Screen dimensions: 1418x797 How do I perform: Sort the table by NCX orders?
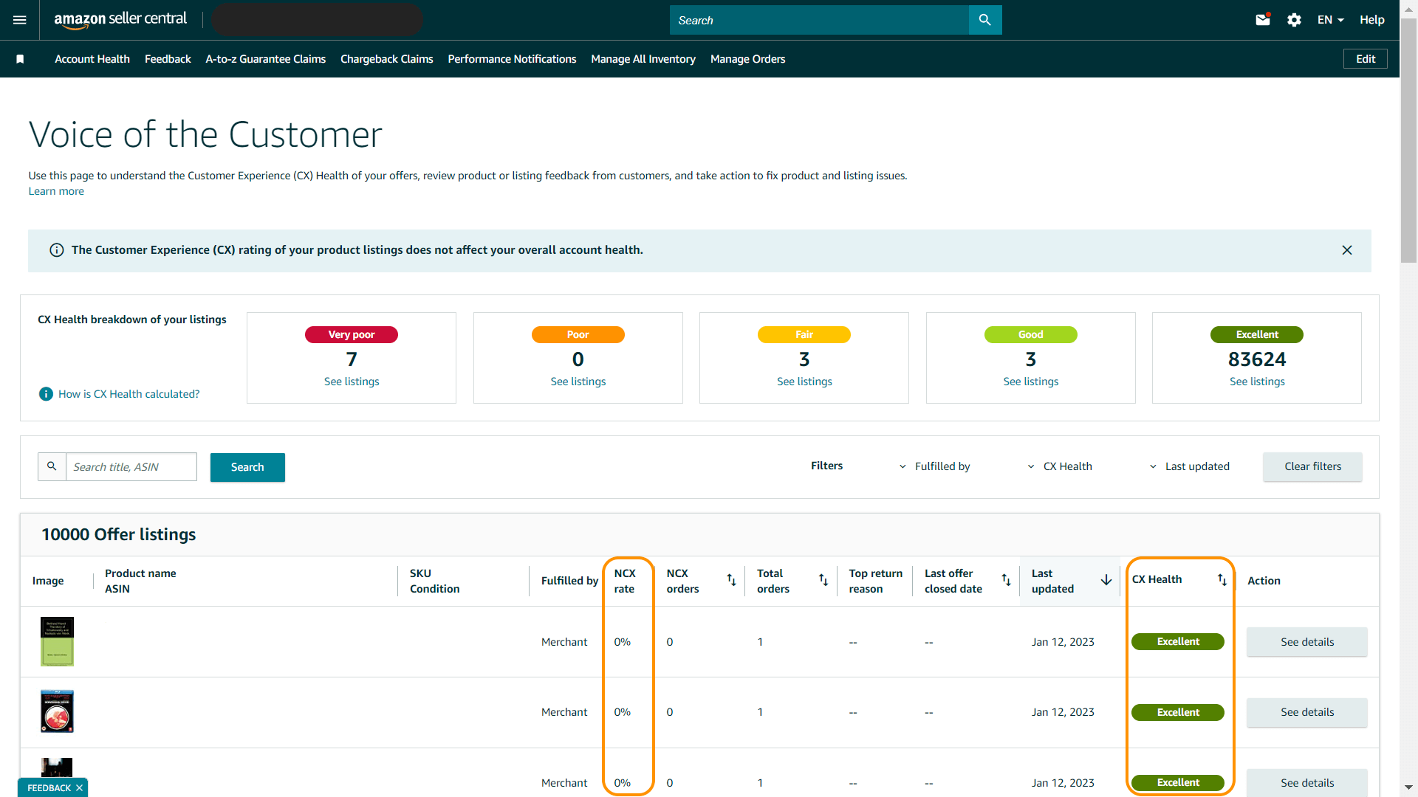tap(731, 580)
